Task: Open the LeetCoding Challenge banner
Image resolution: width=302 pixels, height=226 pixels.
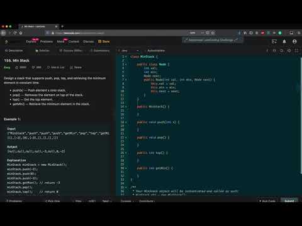Action: pos(212,40)
